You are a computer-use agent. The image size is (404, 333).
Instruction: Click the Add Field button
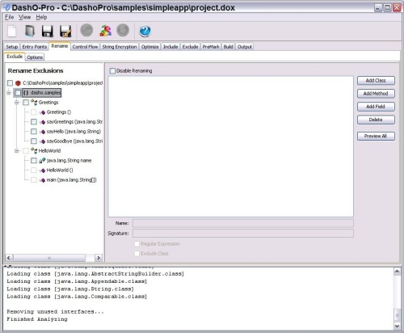pos(376,107)
